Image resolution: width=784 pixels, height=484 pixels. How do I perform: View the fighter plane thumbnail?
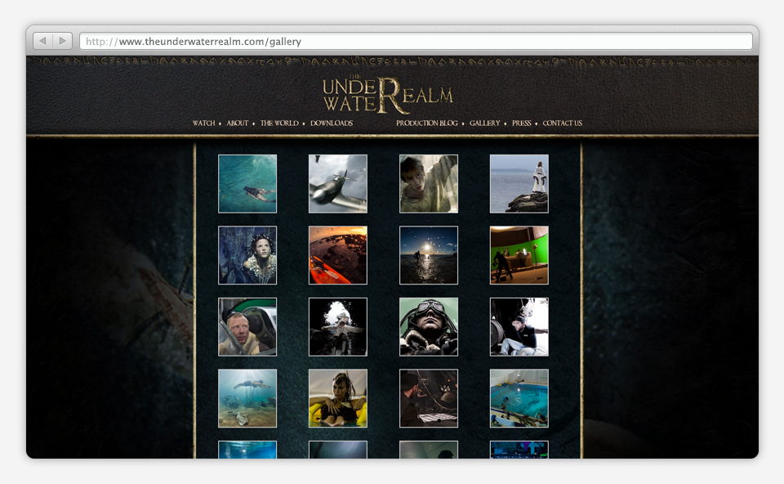(338, 184)
